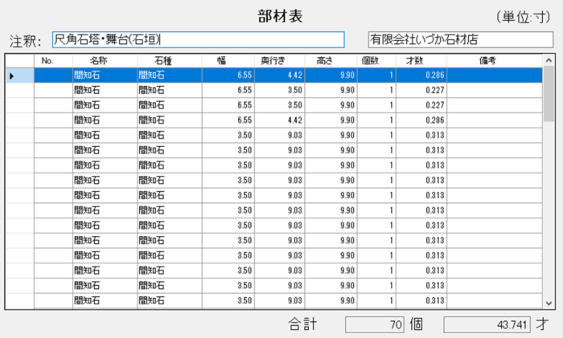Click the empty No. cell of the highlighted row

[x=54, y=75]
